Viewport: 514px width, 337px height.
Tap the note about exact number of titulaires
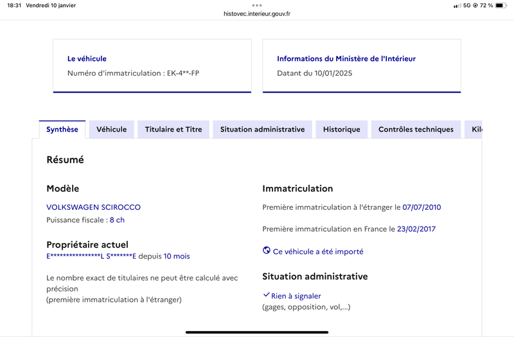coord(142,288)
